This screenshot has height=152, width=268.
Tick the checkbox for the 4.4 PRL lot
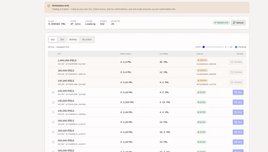53,112
